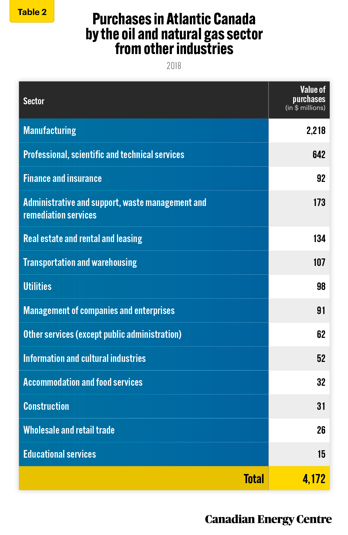The image size is (348, 535).
Task: Select the Educational services row
Action: click(x=174, y=454)
